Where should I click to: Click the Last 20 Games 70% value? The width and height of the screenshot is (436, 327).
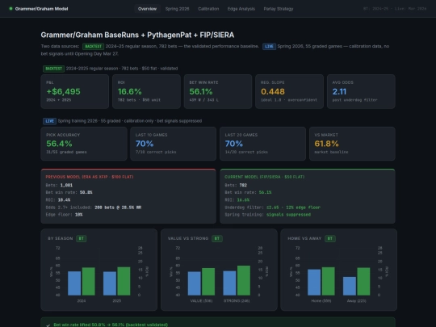coord(234,144)
